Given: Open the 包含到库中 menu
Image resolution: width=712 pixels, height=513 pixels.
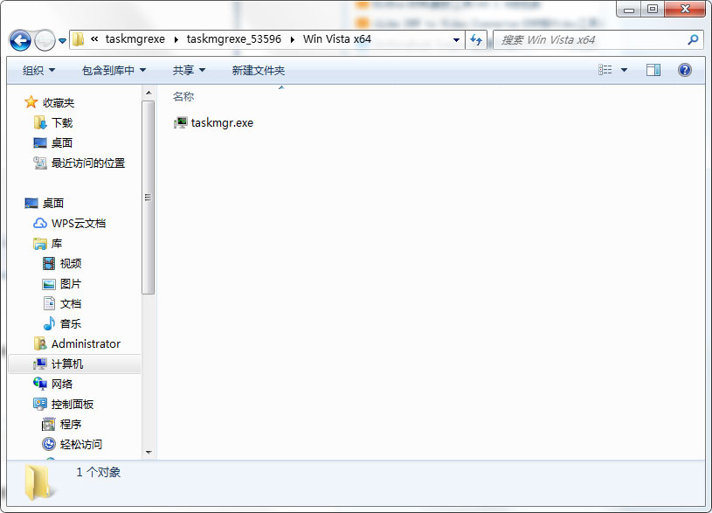Looking at the screenshot, I should 114,71.
